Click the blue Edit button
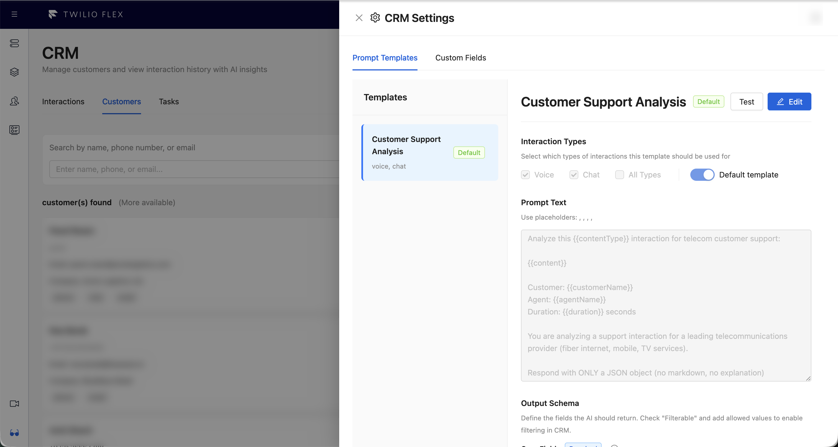Screen dimensions: 838x447 789,101
